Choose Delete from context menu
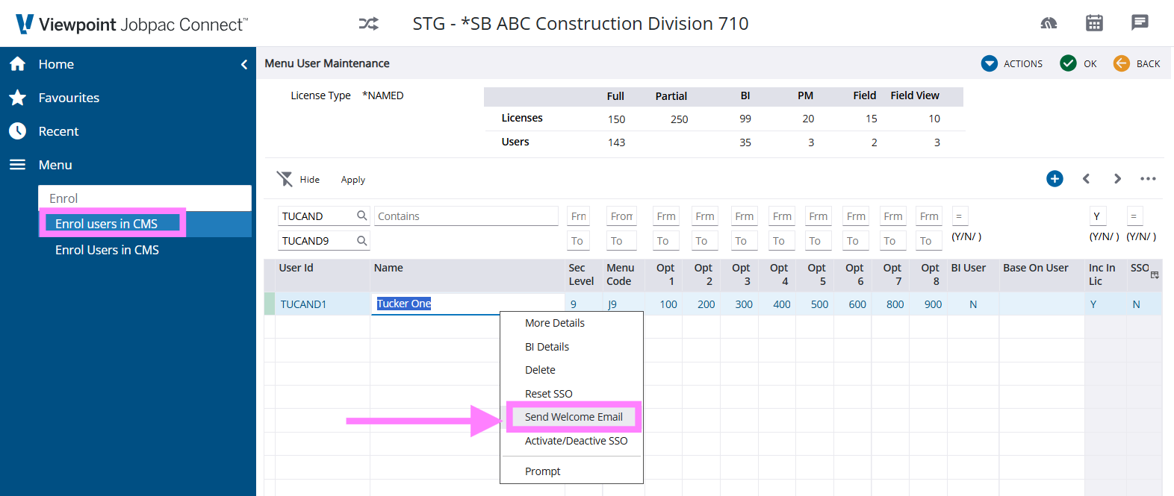This screenshot has width=1174, height=496. (x=540, y=370)
